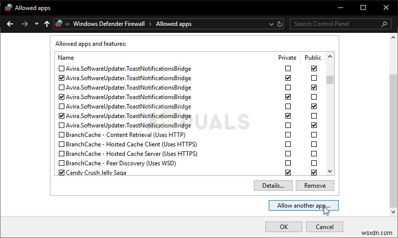Click the Allow another app button
Image resolution: width=398 pixels, height=238 pixels.
click(x=303, y=205)
